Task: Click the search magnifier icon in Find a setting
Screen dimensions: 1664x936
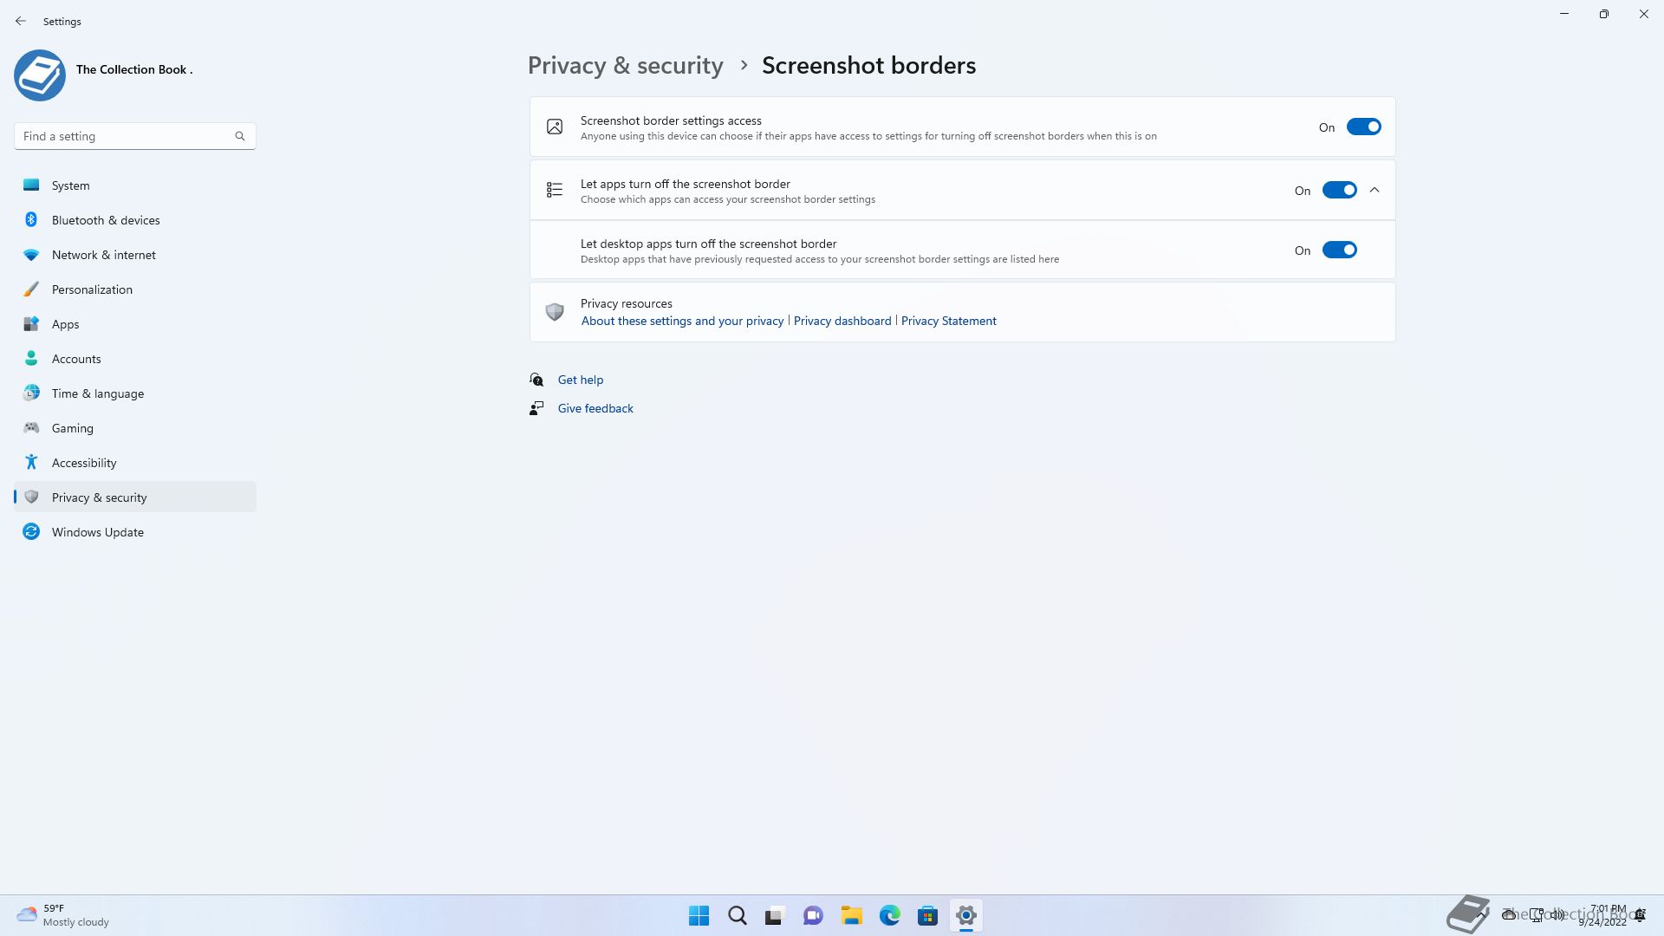Action: coord(240,136)
